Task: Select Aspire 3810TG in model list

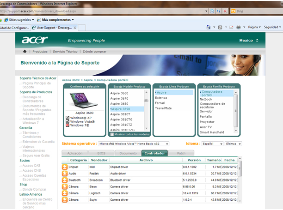Action: click(x=121, y=120)
